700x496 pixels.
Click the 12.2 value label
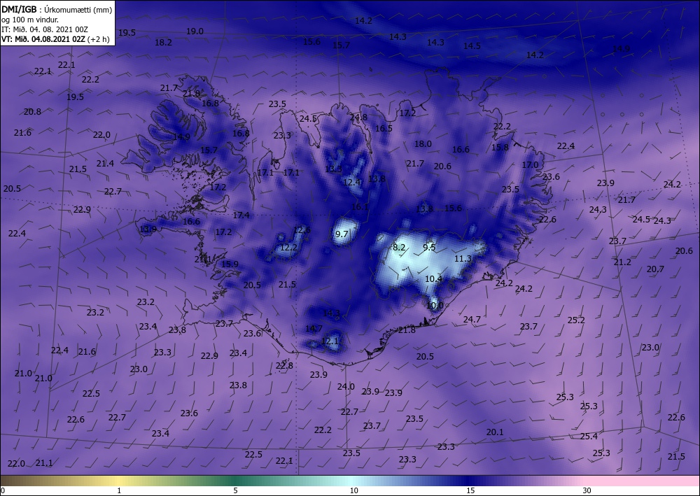click(x=288, y=247)
